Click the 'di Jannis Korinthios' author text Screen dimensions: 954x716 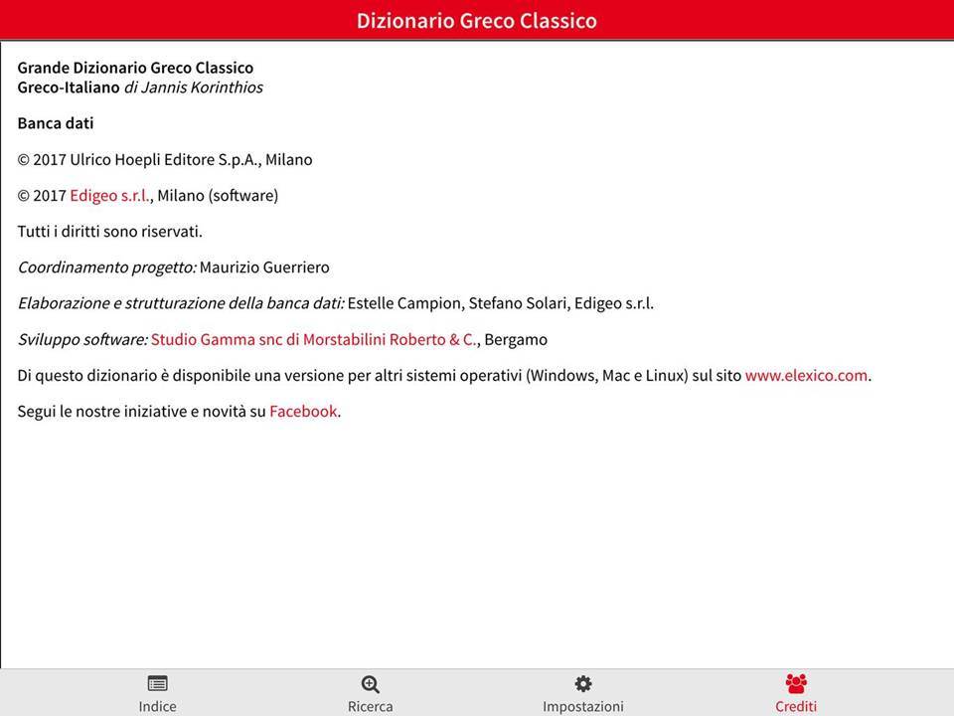tap(194, 88)
